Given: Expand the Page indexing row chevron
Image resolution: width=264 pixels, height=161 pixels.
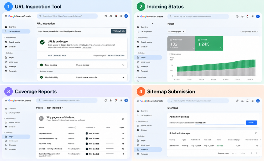Looking at the screenshot, I should pyautogui.click(x=123, y=65).
